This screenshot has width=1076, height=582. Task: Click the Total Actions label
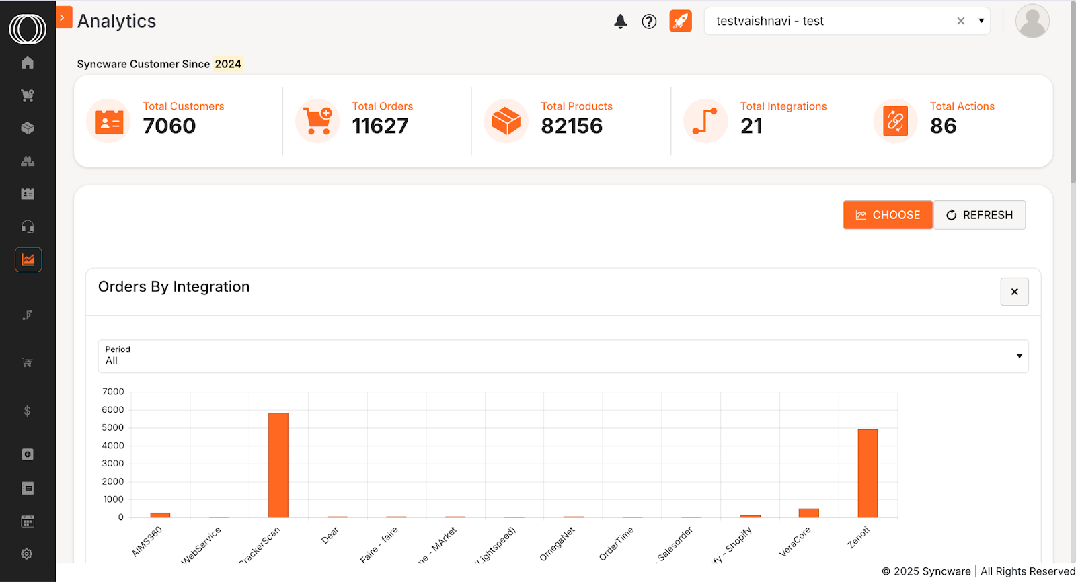962,106
